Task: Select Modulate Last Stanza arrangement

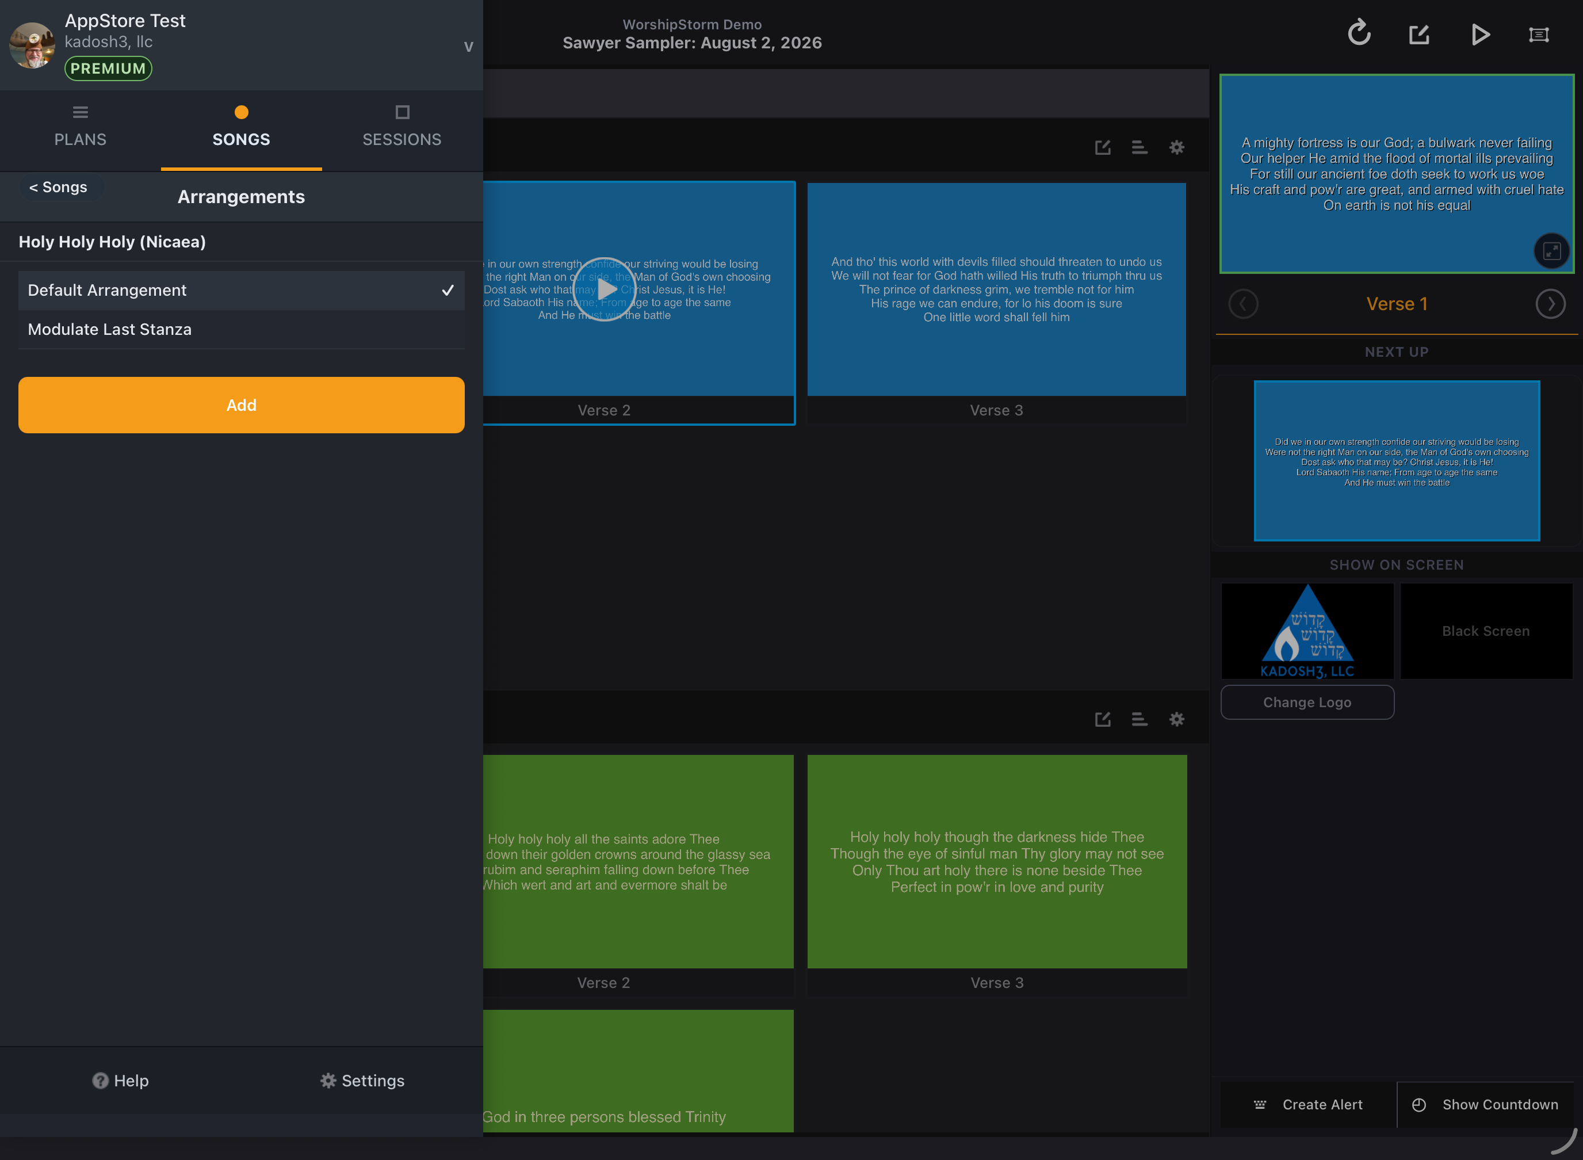Action: [242, 329]
